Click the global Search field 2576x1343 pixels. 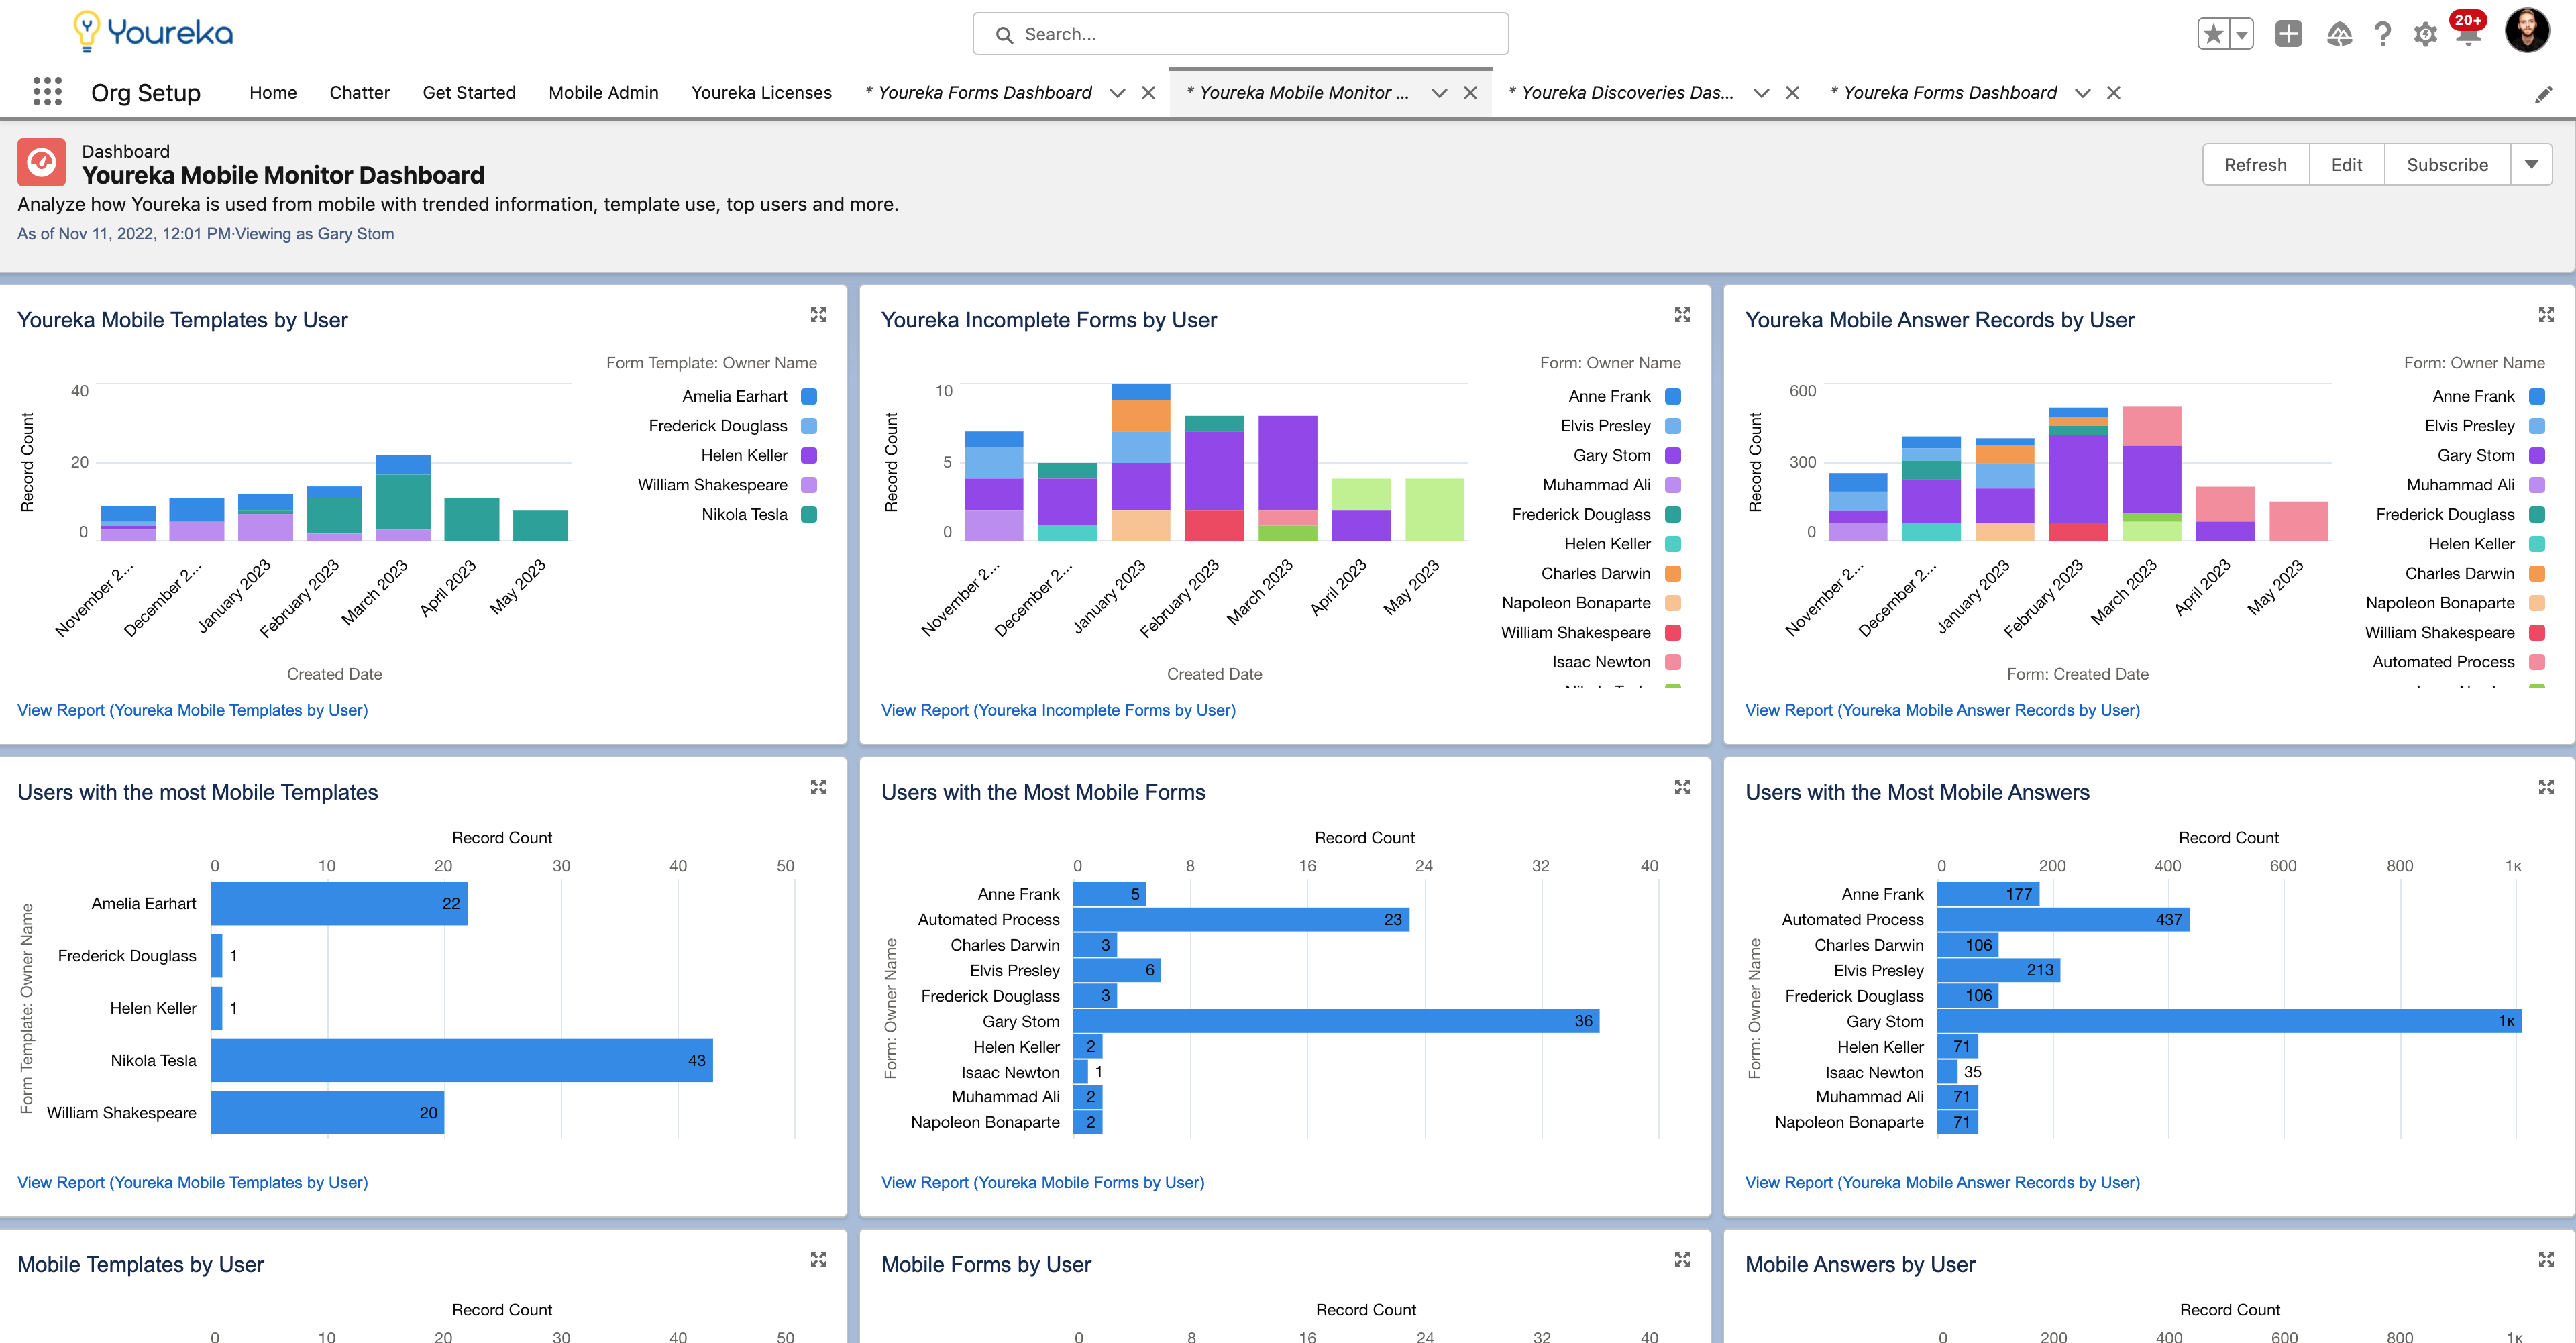tap(1240, 34)
